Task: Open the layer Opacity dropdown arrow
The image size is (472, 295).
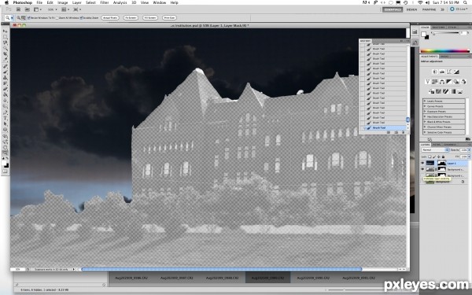Action: 469,150
